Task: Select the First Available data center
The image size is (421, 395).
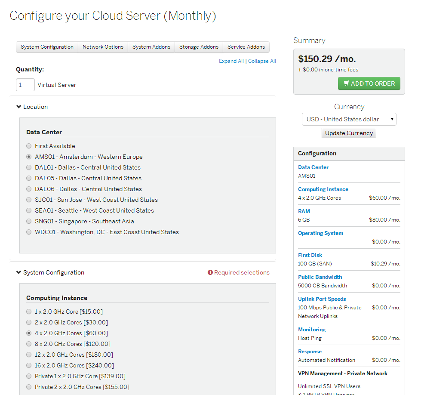Action: click(28, 146)
